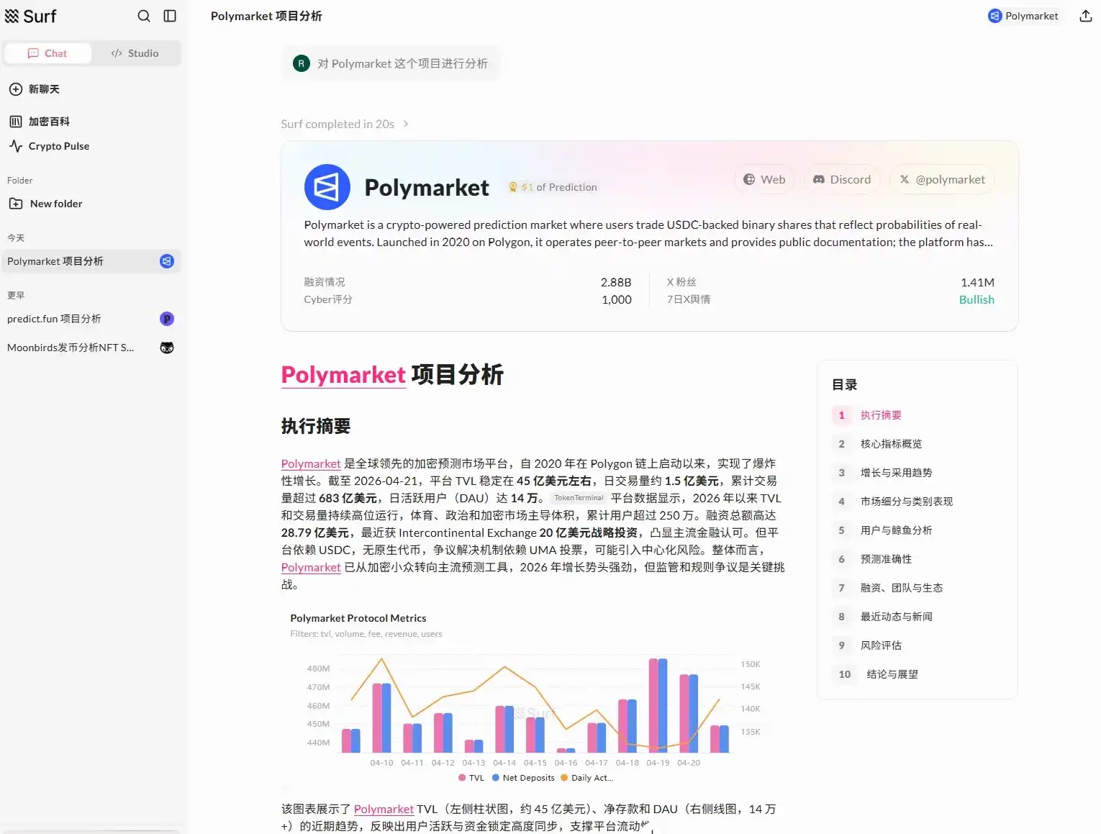
Task: Open the Moonbirds发币分析NFT chat
Action: point(91,348)
